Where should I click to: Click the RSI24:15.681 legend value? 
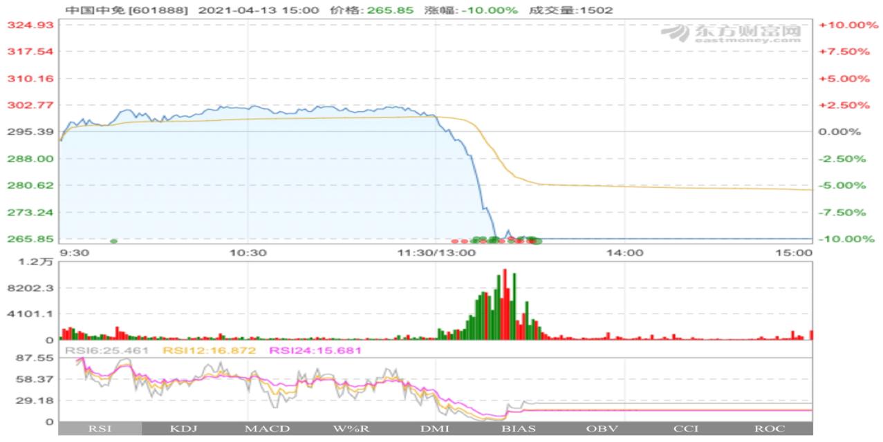[315, 351]
